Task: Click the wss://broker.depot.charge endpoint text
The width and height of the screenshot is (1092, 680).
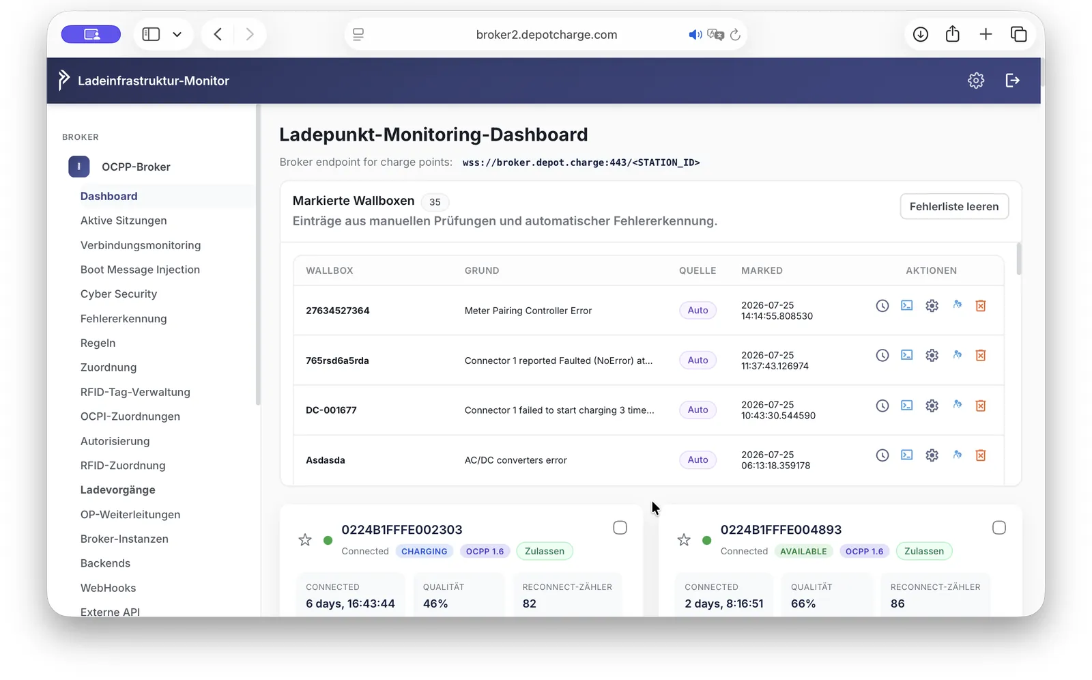Action: pos(581,162)
